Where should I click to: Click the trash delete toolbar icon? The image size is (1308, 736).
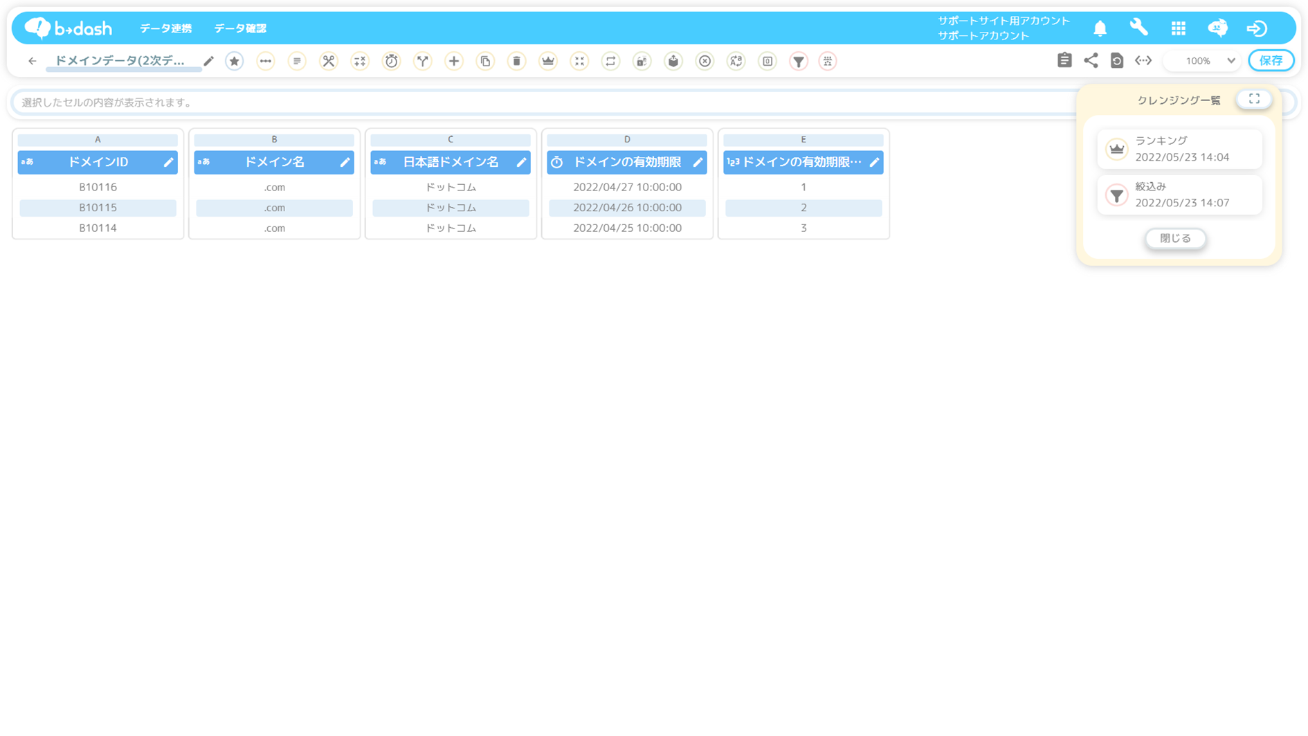[517, 61]
